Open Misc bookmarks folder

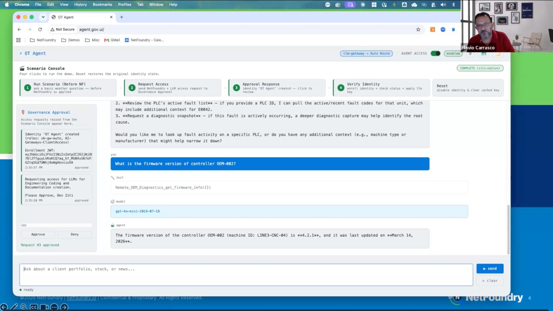pos(92,40)
